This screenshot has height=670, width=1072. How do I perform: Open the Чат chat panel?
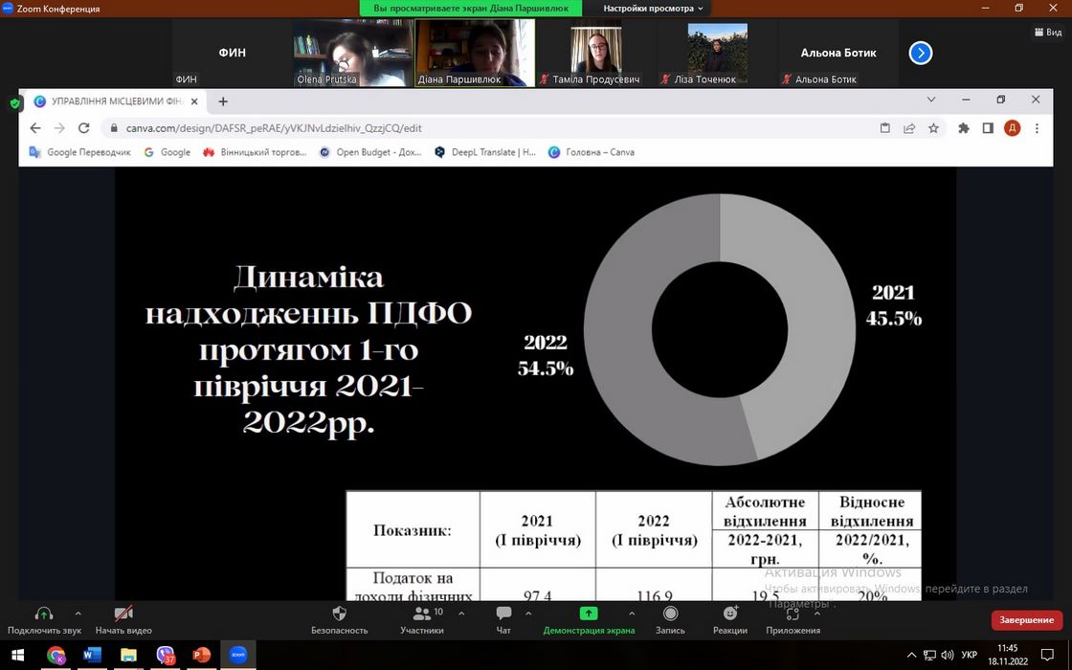503,614
